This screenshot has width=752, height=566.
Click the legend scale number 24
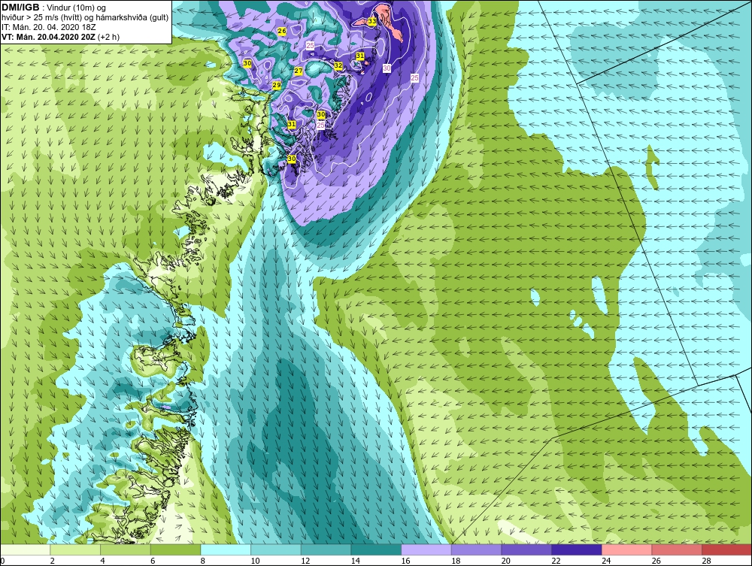pyautogui.click(x=605, y=561)
